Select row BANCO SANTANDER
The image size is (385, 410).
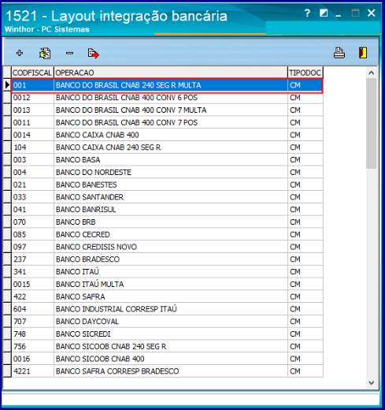[167, 197]
